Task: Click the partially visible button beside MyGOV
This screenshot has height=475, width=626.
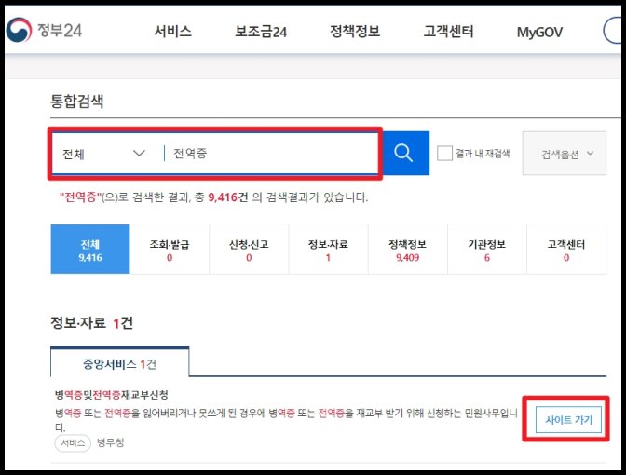Action: coord(612,31)
